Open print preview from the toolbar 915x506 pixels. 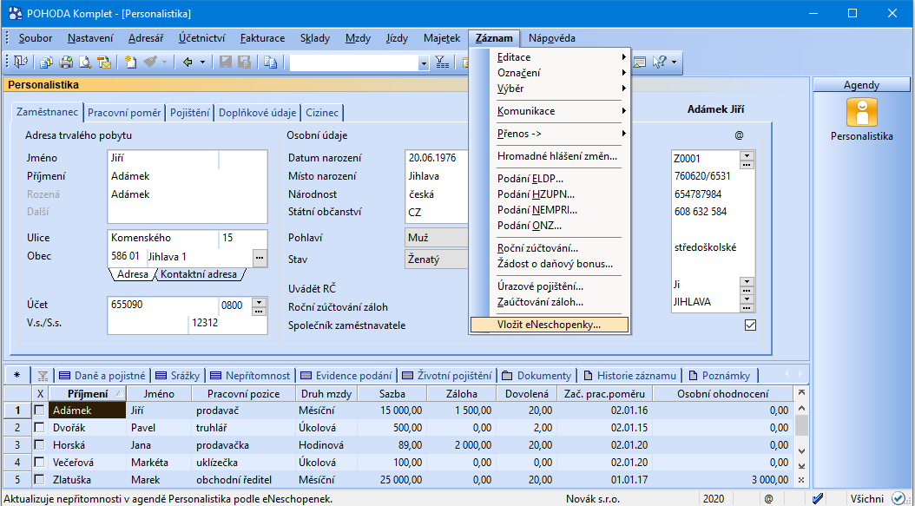coord(85,62)
